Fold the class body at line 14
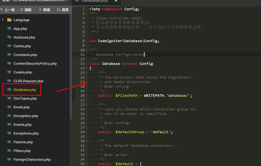261x166 pixels. coord(86,68)
